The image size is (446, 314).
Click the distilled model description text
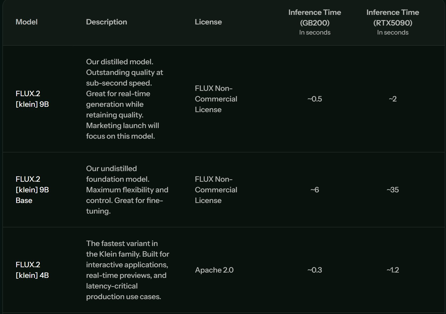[124, 99]
